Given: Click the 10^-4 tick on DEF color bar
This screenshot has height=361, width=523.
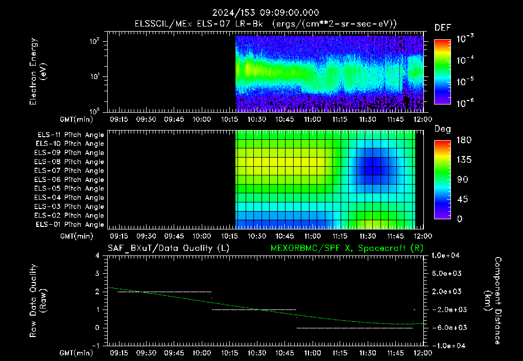Looking at the screenshot, I should pos(465,60).
